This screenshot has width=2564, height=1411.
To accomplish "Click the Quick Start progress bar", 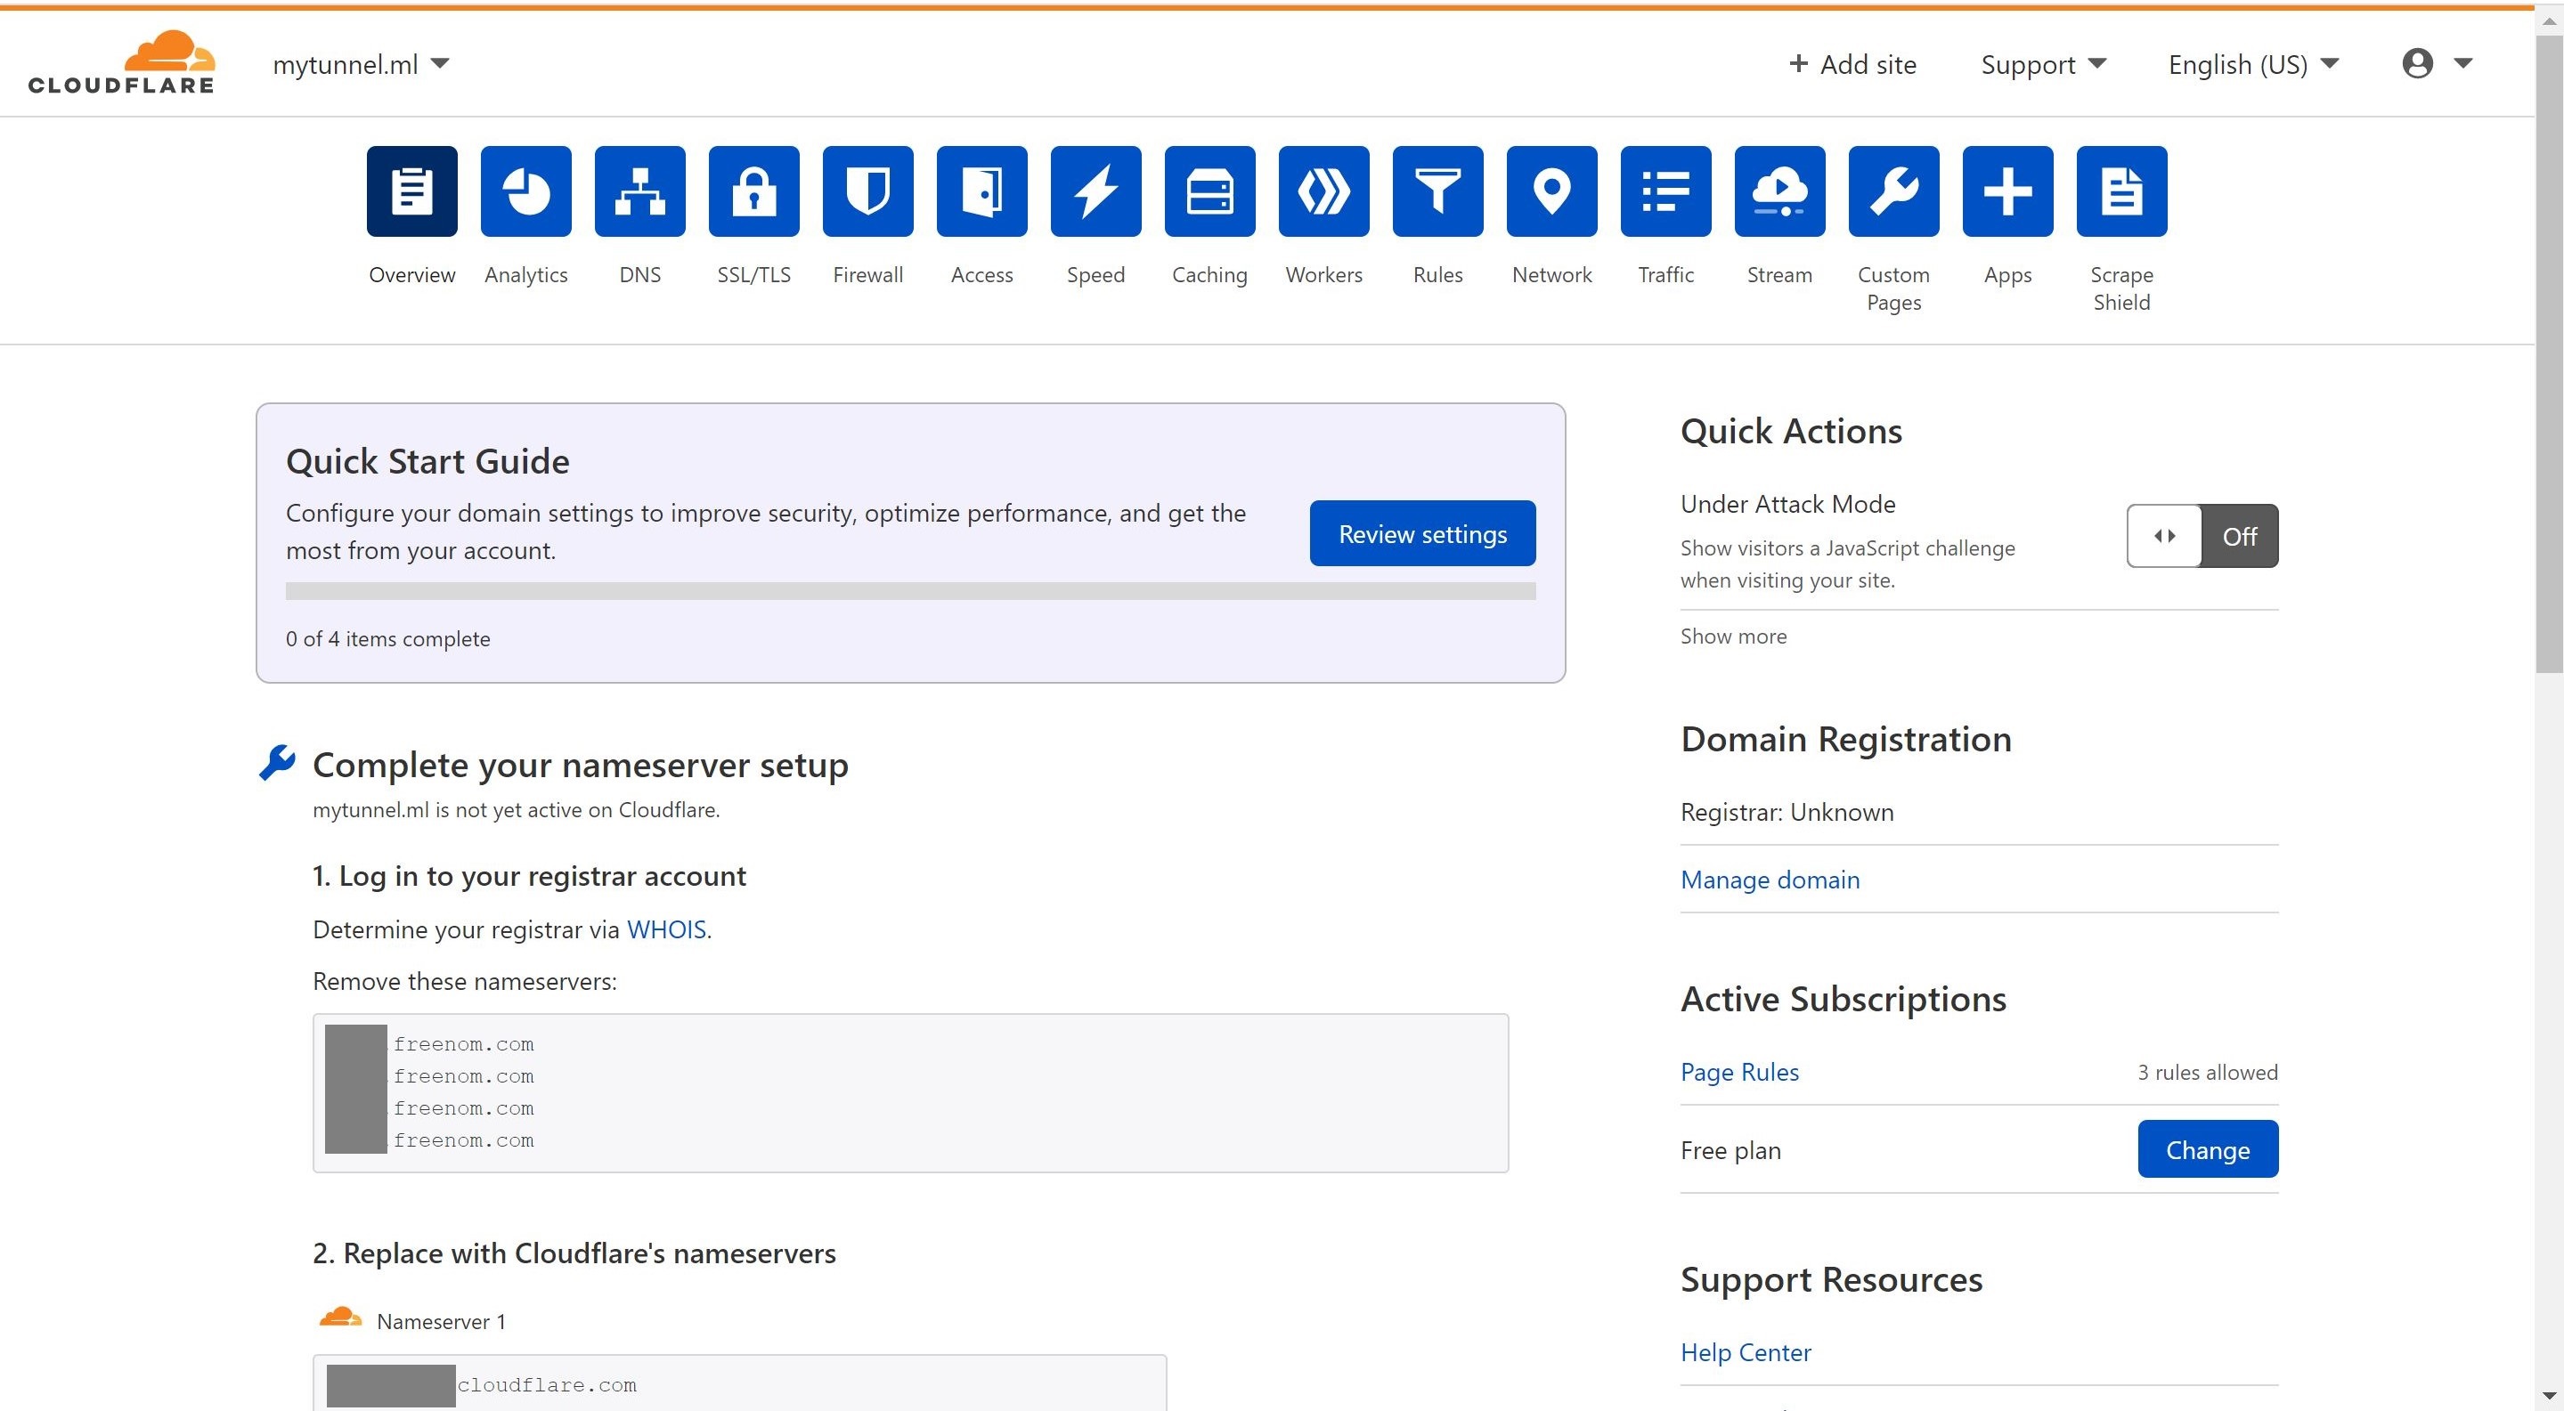I will [911, 591].
